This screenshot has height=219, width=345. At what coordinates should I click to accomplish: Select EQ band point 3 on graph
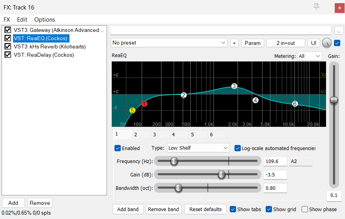point(234,86)
